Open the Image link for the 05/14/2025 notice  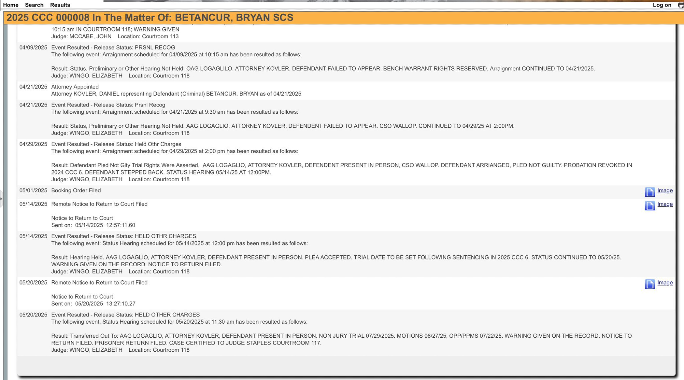click(665, 204)
